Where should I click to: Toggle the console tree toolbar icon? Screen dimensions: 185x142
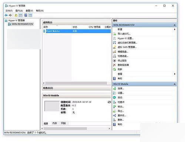[x=20, y=15]
